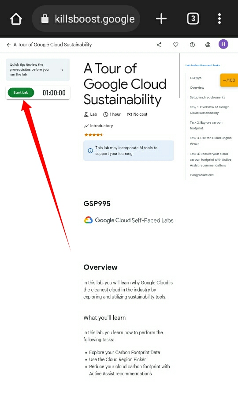Expand the Quick tip prerequisites chevron

62,70
